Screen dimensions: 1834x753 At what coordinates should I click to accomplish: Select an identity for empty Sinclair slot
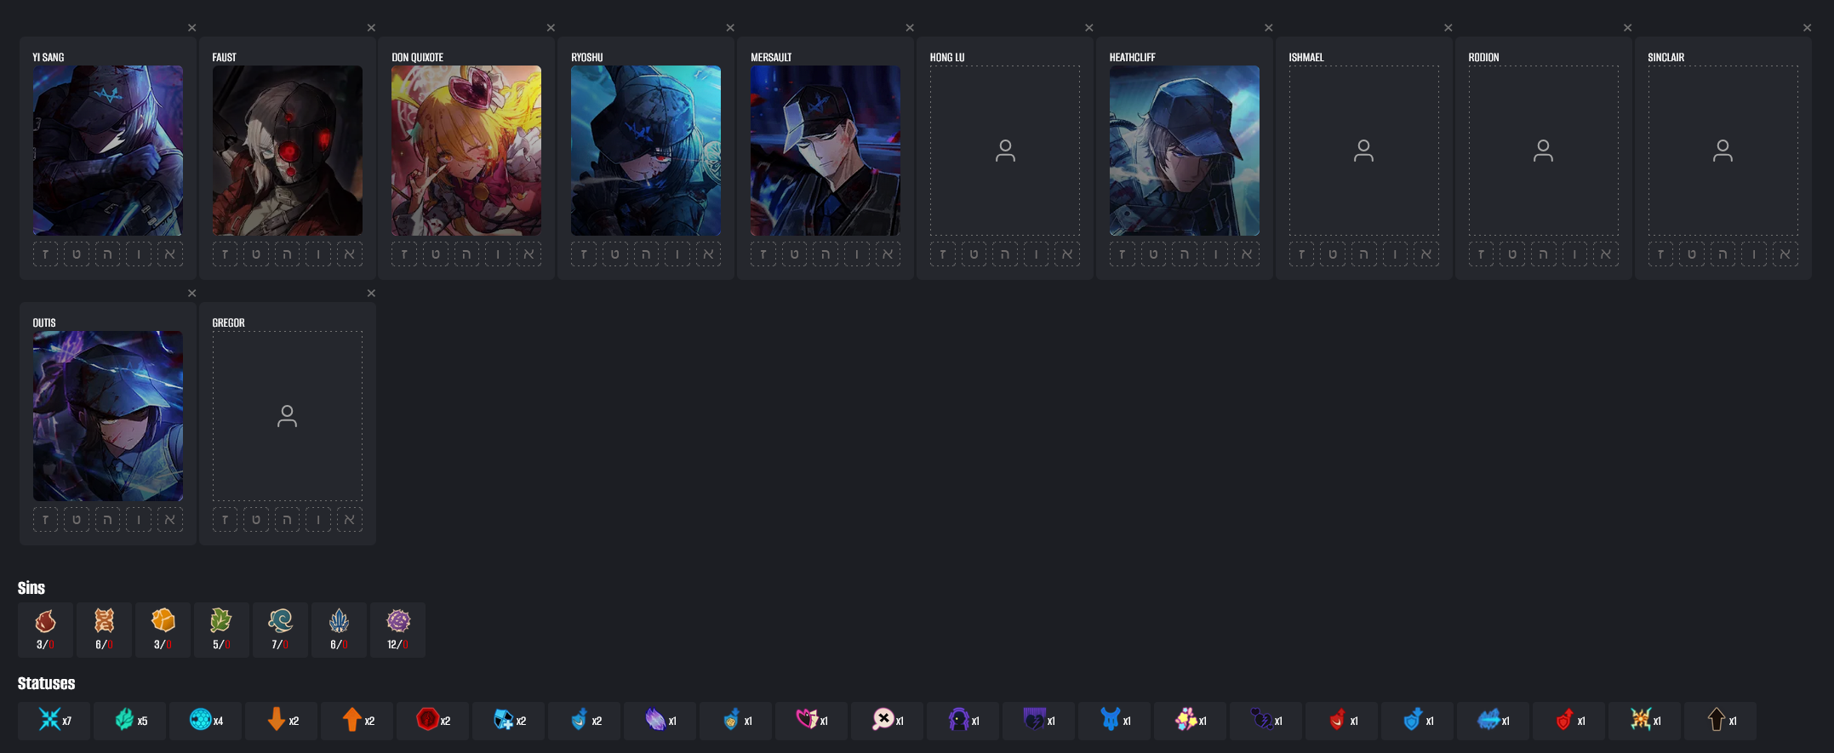pyautogui.click(x=1723, y=151)
